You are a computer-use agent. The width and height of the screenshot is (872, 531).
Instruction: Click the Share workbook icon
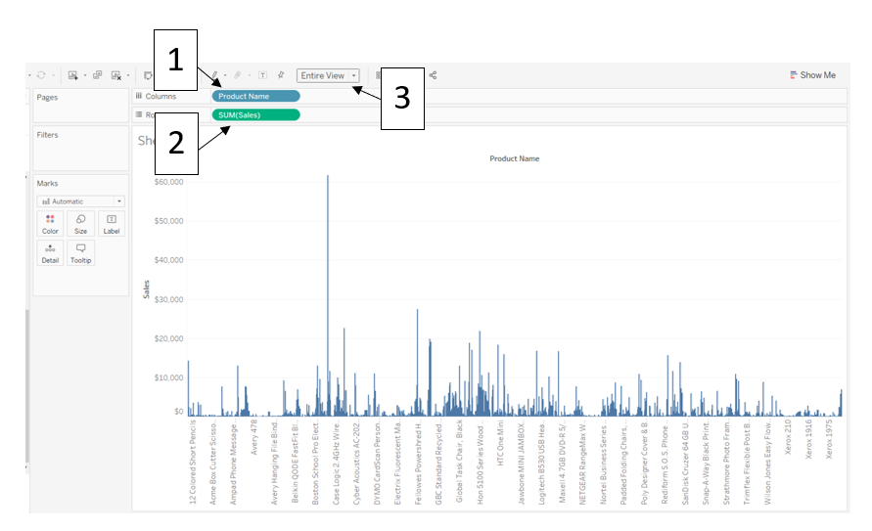click(433, 75)
